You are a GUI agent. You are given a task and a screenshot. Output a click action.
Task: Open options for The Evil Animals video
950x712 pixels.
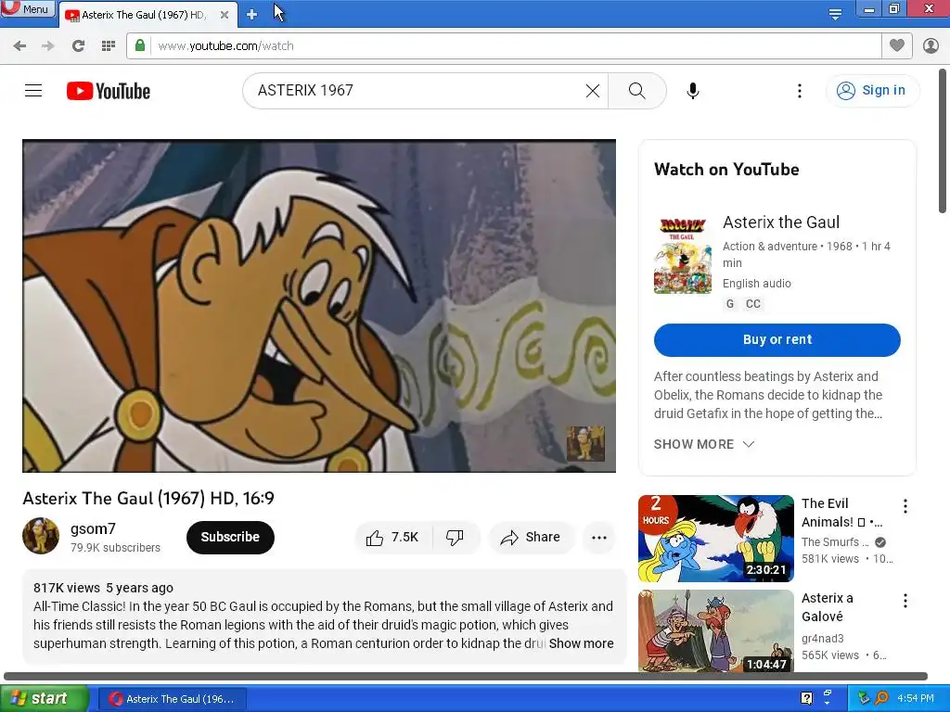(x=905, y=506)
